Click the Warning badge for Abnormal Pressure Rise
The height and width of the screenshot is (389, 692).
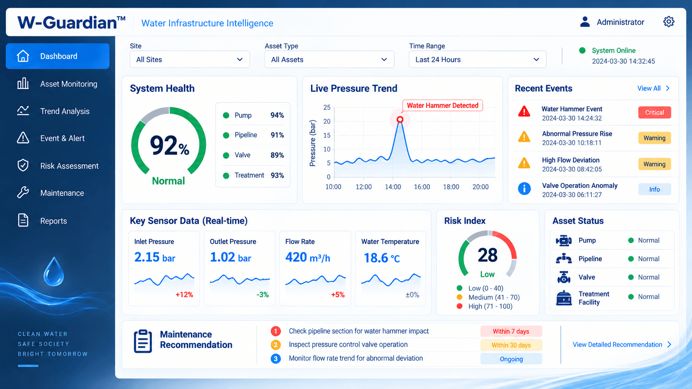coord(654,138)
